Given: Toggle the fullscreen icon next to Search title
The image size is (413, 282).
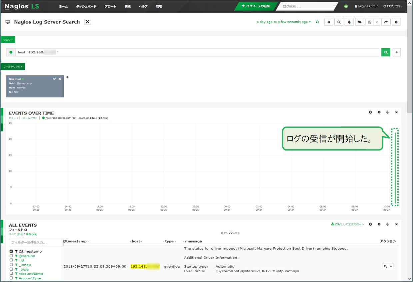Looking at the screenshot, I should 88,22.
